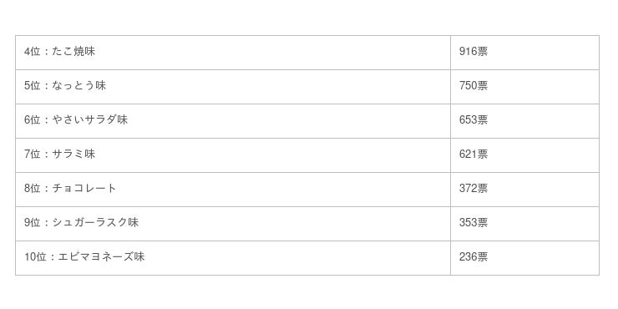This screenshot has height=309, width=618.
Task: Select the 353票 cell
Action: [x=524, y=224]
